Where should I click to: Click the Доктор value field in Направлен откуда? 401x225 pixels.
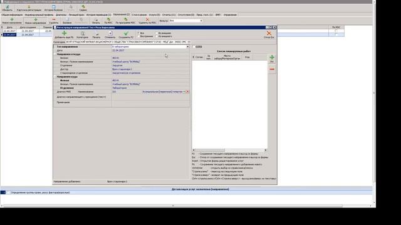click(x=150, y=69)
